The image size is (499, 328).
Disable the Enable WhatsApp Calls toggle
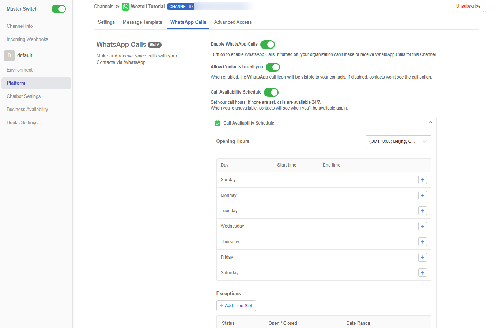(267, 45)
